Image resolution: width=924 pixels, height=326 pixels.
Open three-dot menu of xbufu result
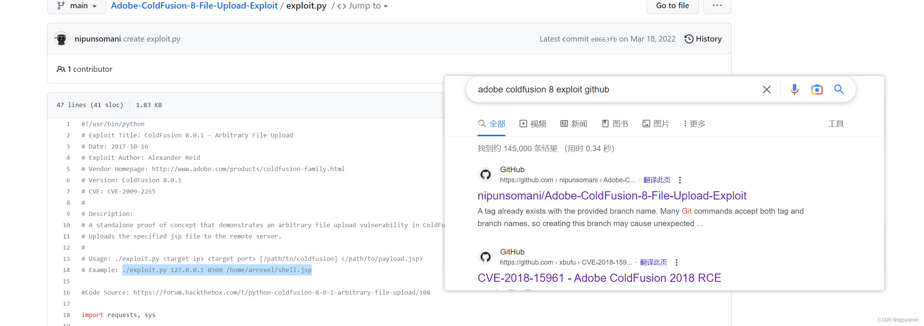[x=676, y=262]
